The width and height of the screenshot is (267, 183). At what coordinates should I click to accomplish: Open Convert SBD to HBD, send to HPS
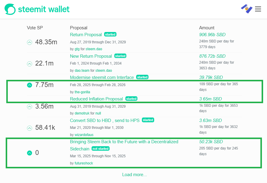coord(105,121)
